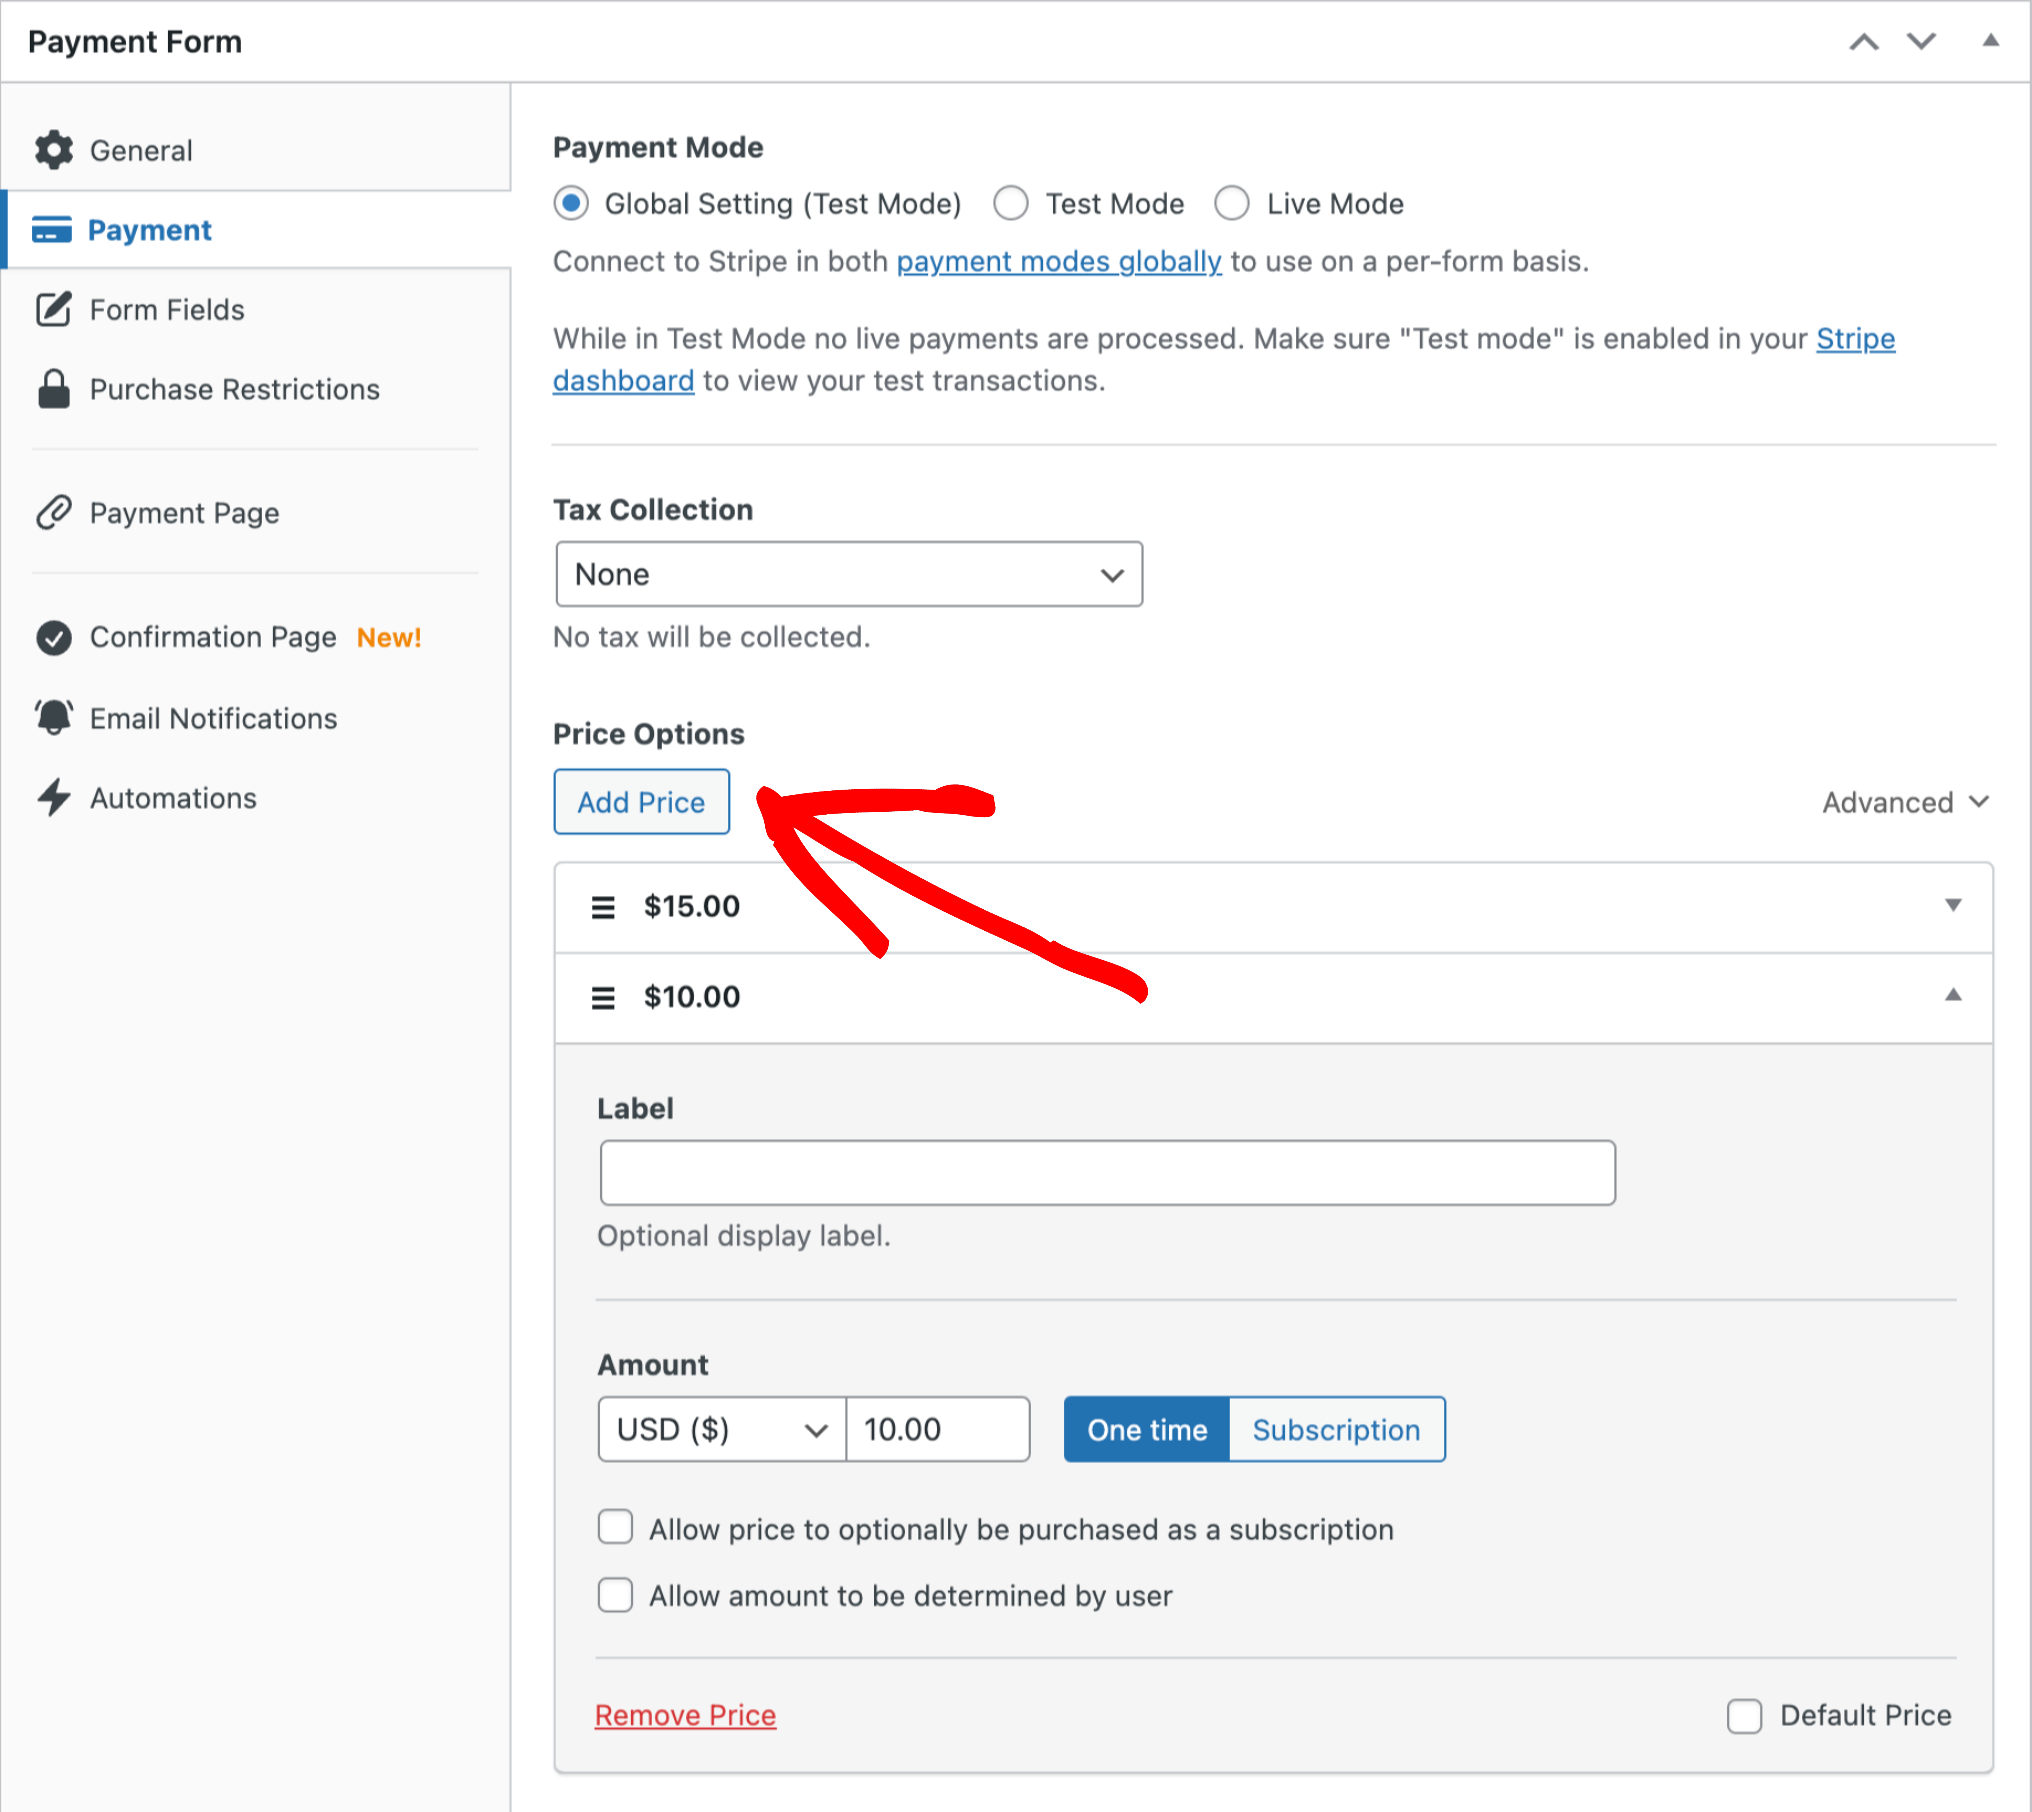Click the 10.00 amount input field
The height and width of the screenshot is (1812, 2032).
(x=938, y=1430)
